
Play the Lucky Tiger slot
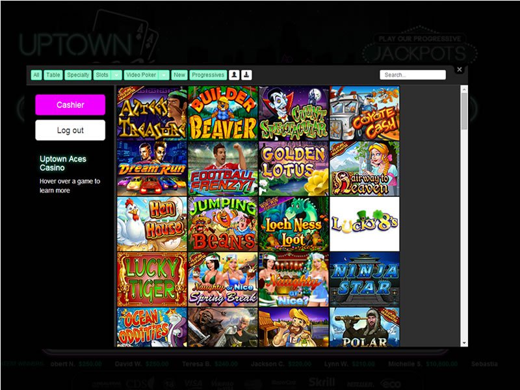coord(152,279)
